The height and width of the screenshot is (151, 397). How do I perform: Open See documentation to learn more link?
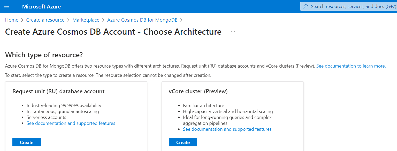(351, 66)
